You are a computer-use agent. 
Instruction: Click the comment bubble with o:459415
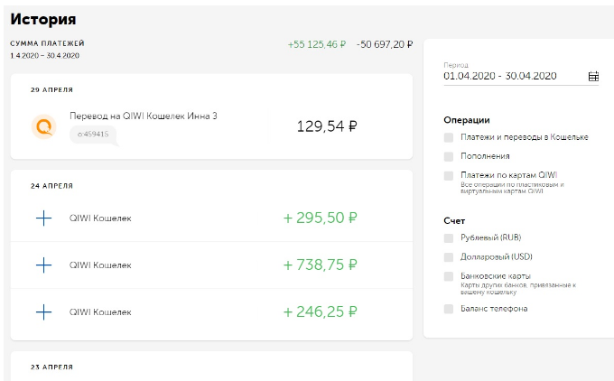(x=93, y=135)
